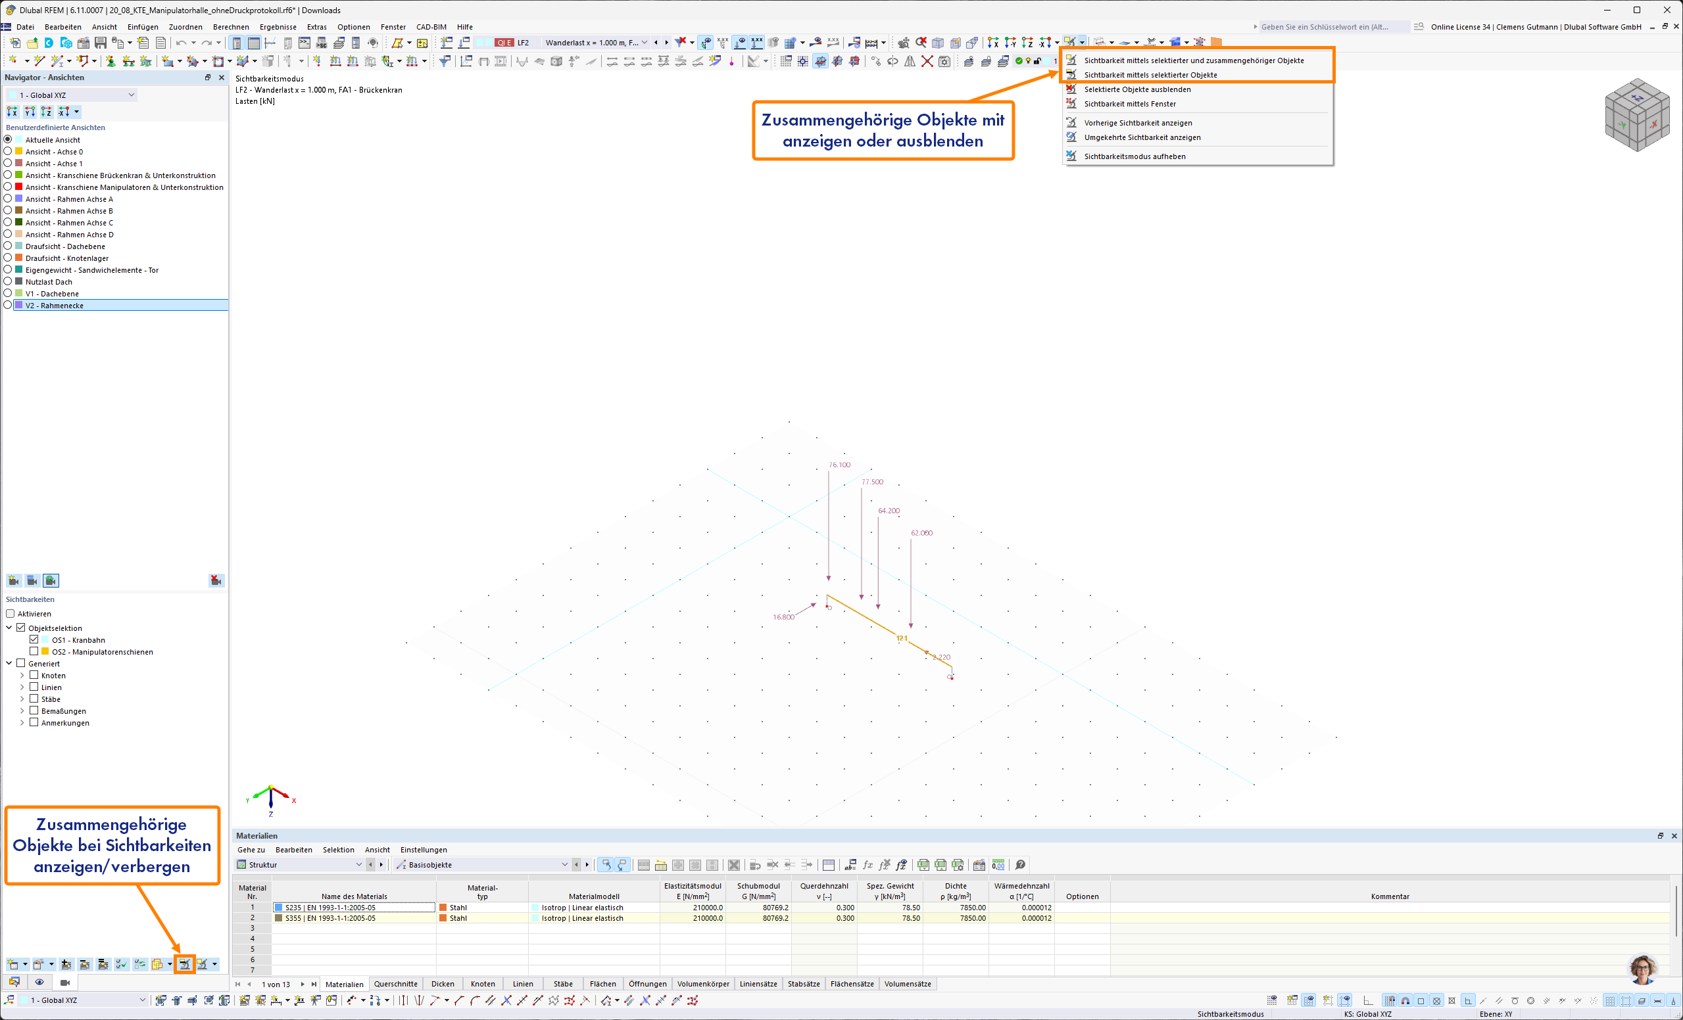Click the undo arrow icon

click(181, 43)
